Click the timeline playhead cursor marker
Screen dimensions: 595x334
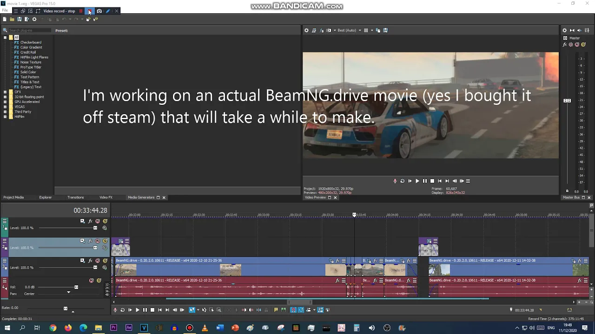[x=354, y=214]
